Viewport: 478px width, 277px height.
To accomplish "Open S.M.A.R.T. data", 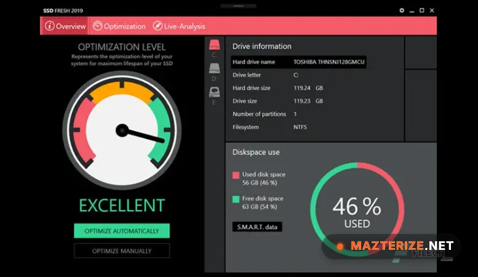I will click(257, 227).
